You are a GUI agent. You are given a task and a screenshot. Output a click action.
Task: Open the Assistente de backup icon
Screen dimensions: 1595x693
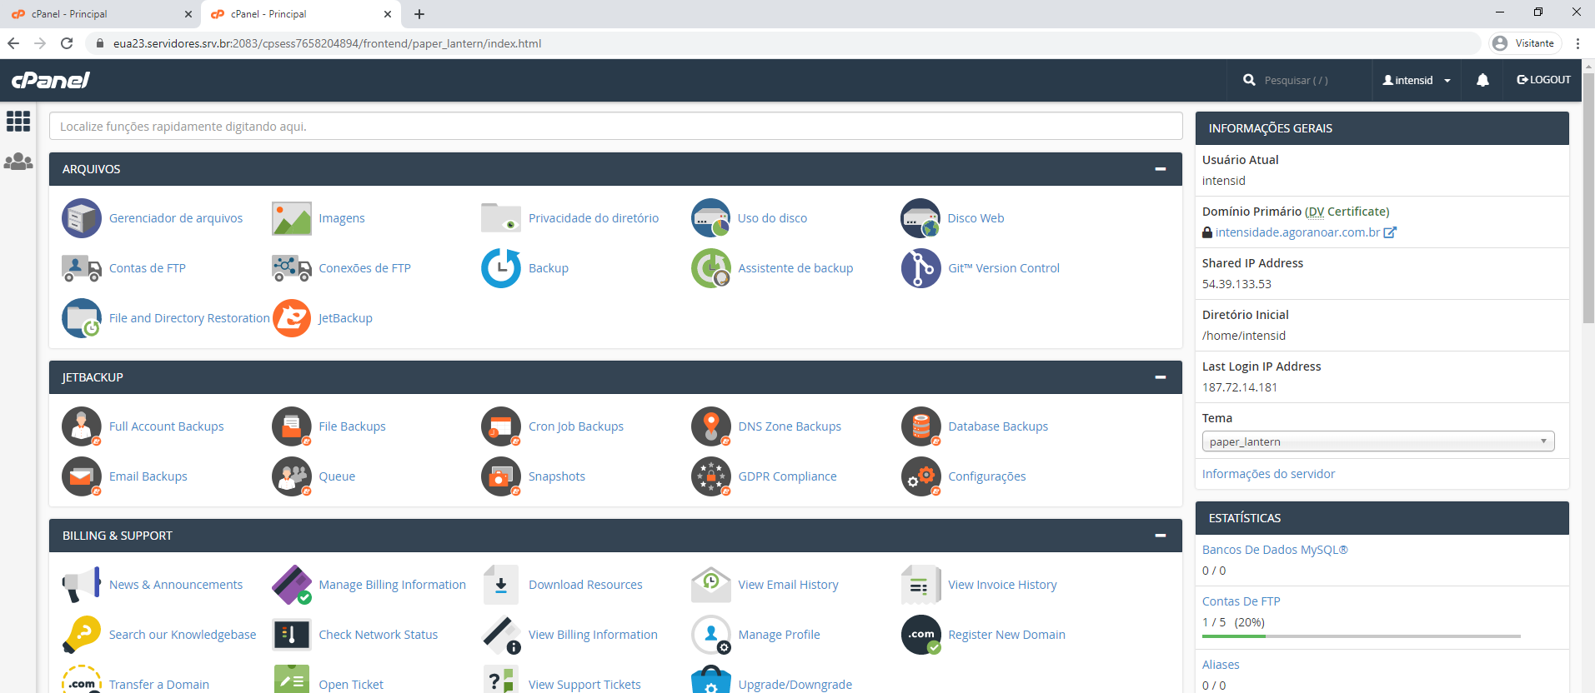tap(711, 268)
